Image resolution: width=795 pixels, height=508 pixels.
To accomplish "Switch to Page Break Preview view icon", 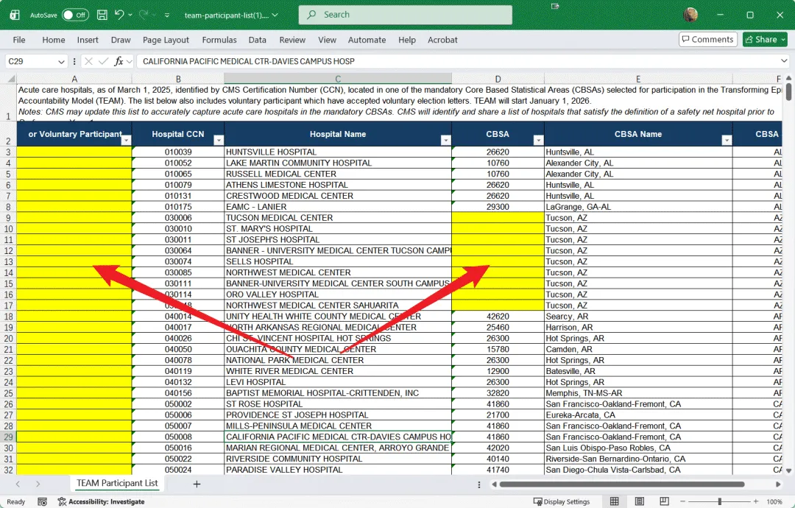I will (664, 501).
